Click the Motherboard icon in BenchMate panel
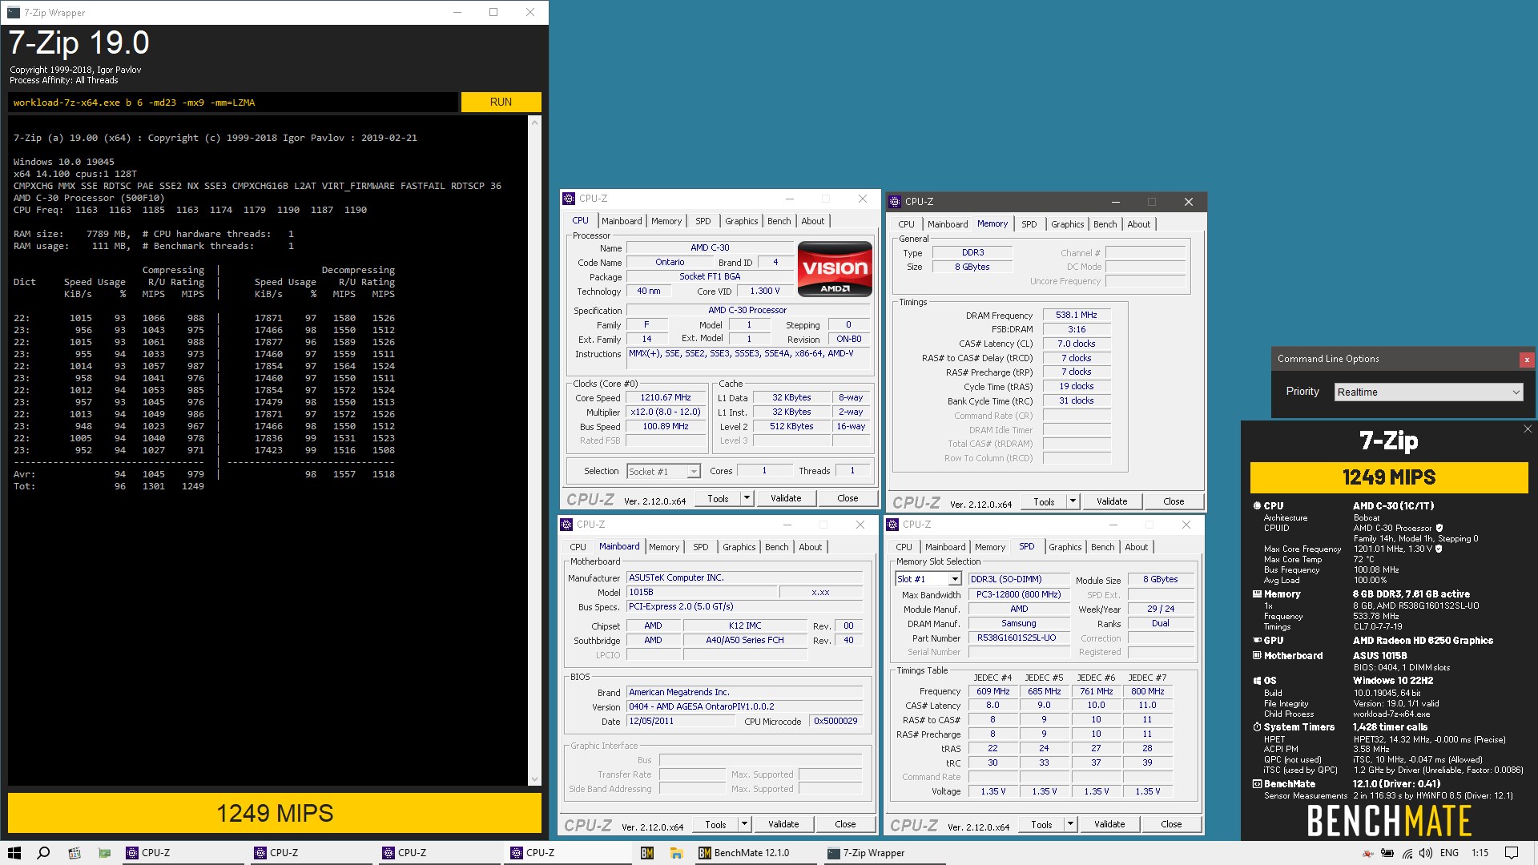The height and width of the screenshot is (865, 1538). [x=1257, y=656]
